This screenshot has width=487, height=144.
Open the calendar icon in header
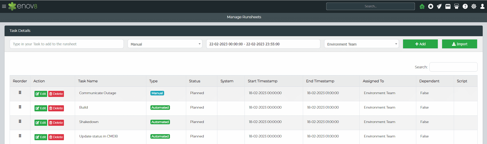pos(448,6)
